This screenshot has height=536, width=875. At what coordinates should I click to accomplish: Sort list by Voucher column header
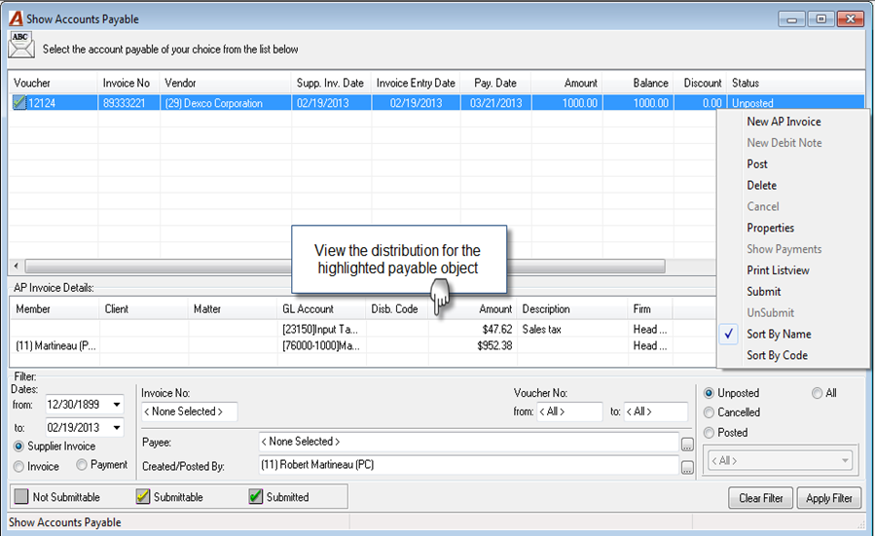click(53, 83)
